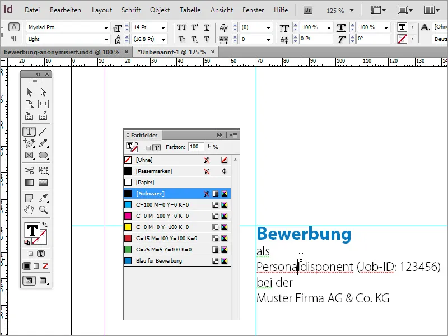Open Adobe Bridge via the Br icon
This screenshot has width=448, height=336.
307,10
